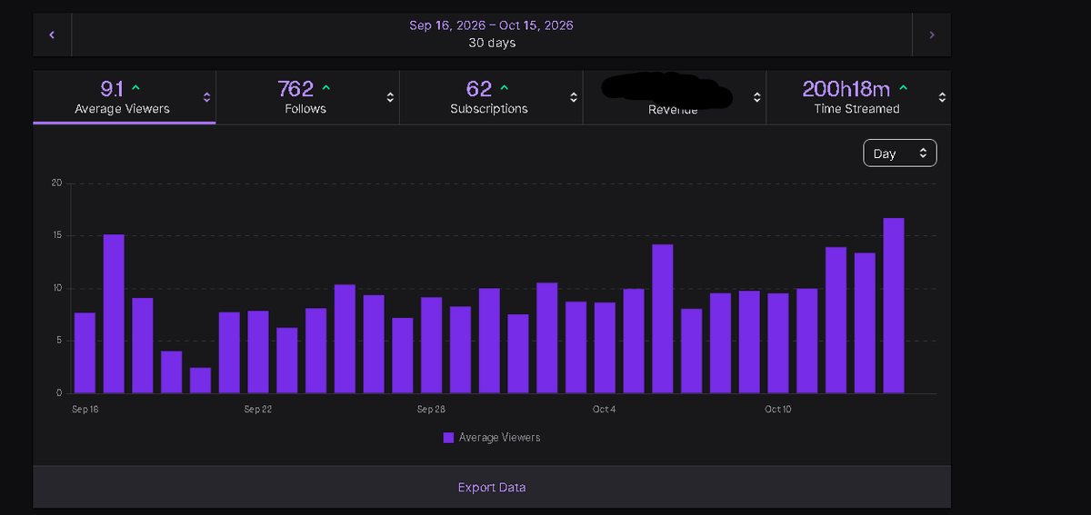Screen dimensions: 1091x515
Task: Click the Oct 10 axis label
Action: coord(778,410)
